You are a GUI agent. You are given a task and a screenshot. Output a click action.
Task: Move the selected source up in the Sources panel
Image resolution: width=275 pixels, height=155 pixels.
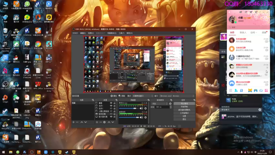109,122
